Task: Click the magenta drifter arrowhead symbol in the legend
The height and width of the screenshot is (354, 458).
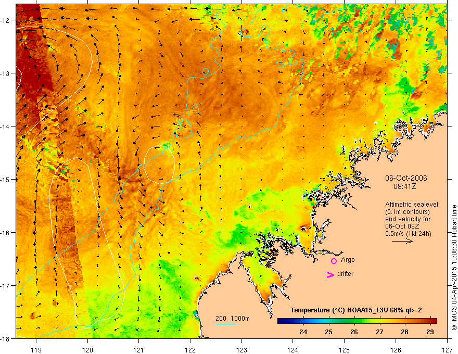Action: [330, 274]
